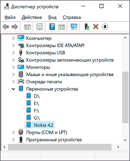Image resolution: width=130 pixels, height=161 pixels.
Task: Click the Мониторы display icon
Action: pos(21,67)
